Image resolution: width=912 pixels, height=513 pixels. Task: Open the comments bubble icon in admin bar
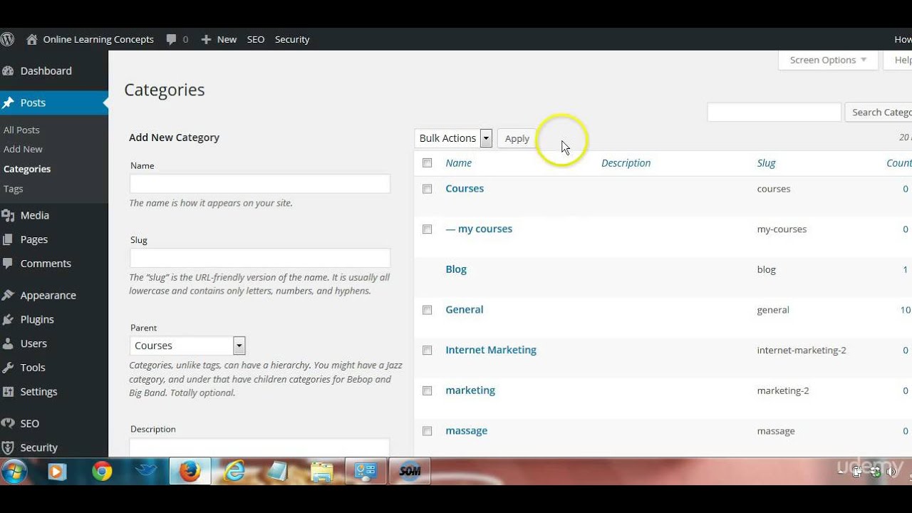coord(171,39)
